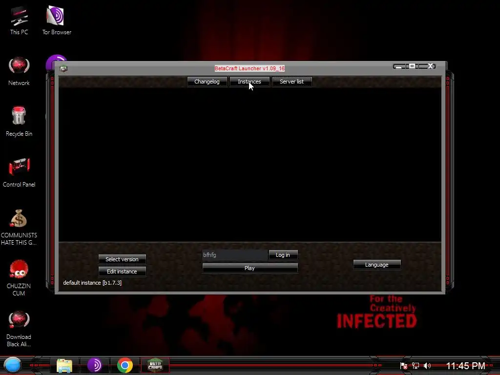Click the 11:45 PM clock
This screenshot has width=500, height=375.
click(465, 366)
